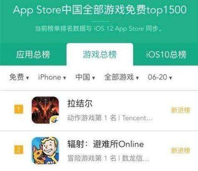Click 新进榜 label for 拉结尔

(181, 110)
